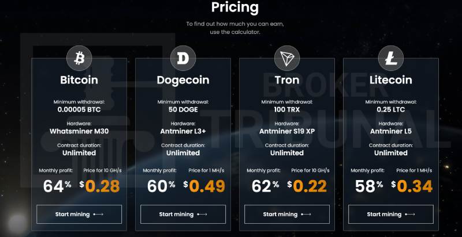Click the Litecoin card heading
The width and height of the screenshot is (462, 237).
coord(391,80)
